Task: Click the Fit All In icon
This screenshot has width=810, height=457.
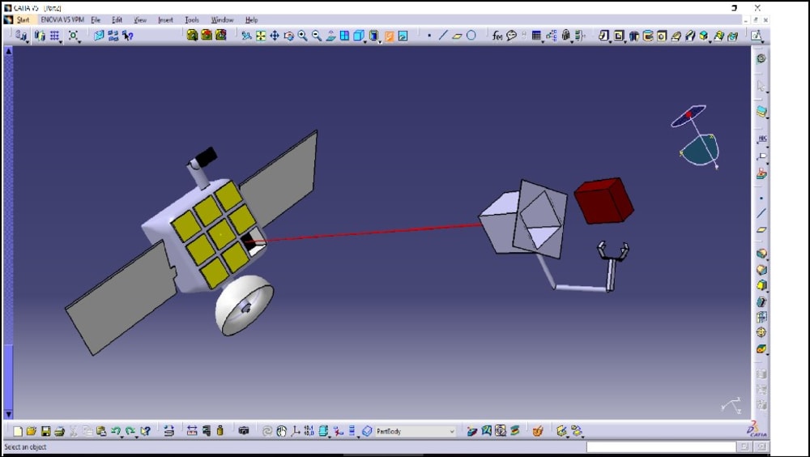Action: (x=261, y=35)
